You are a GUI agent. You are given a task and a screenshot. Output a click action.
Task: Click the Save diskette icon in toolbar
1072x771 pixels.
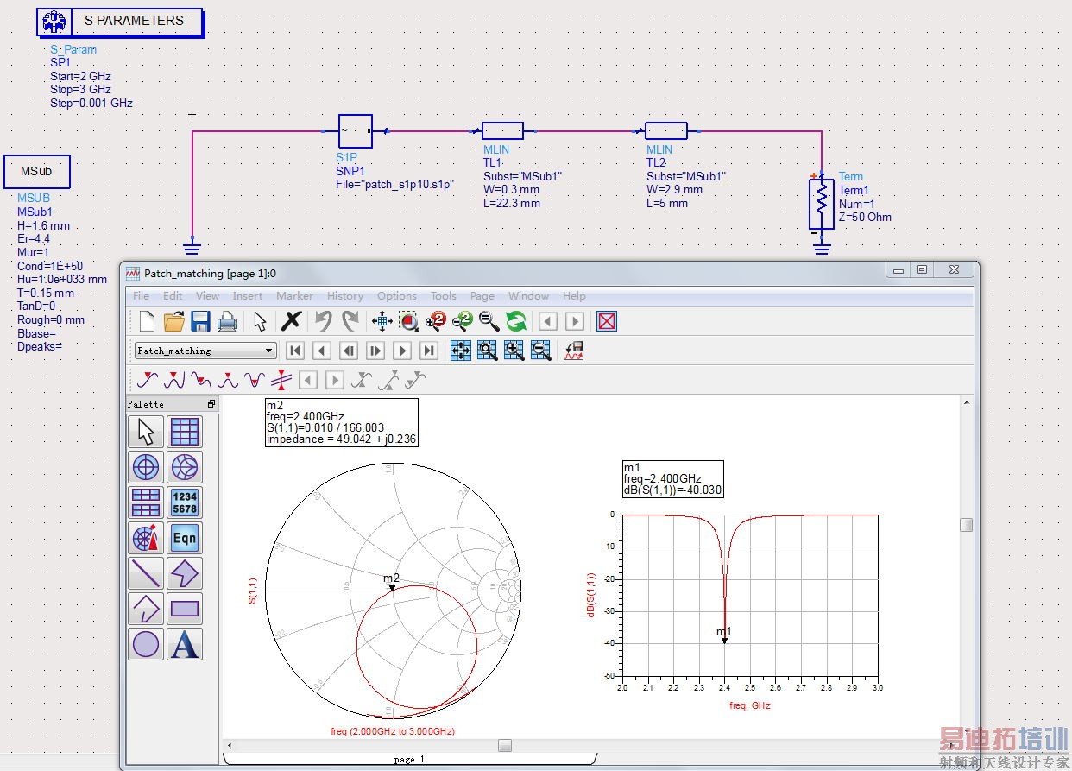[x=200, y=321]
